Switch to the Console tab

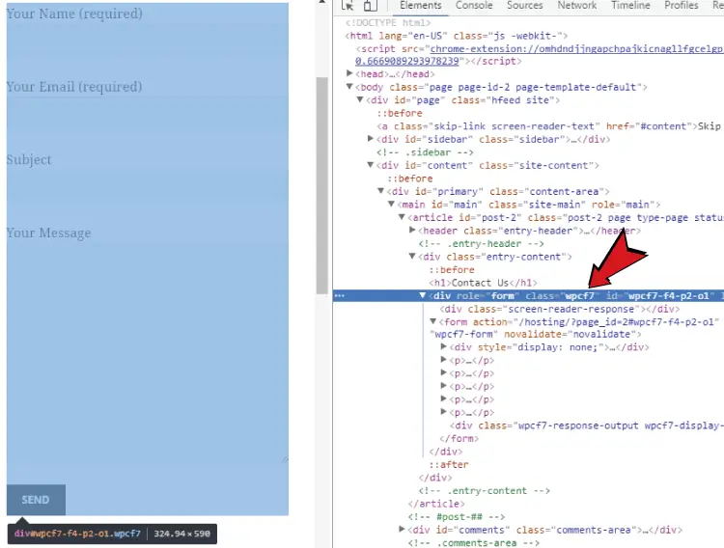pyautogui.click(x=474, y=6)
